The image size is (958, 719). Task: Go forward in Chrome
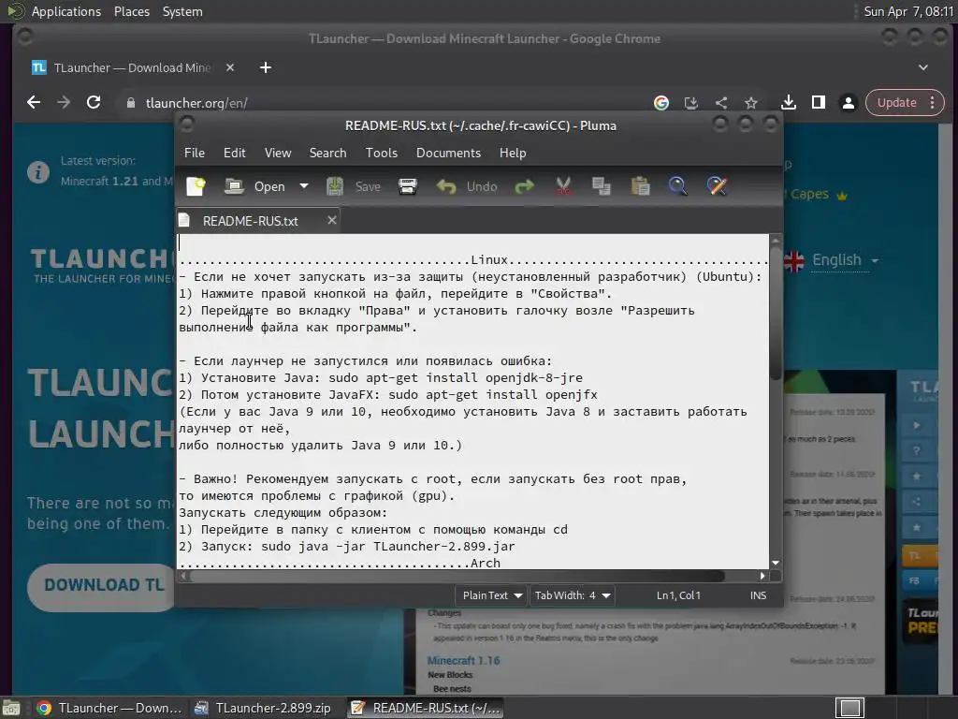[x=64, y=103]
